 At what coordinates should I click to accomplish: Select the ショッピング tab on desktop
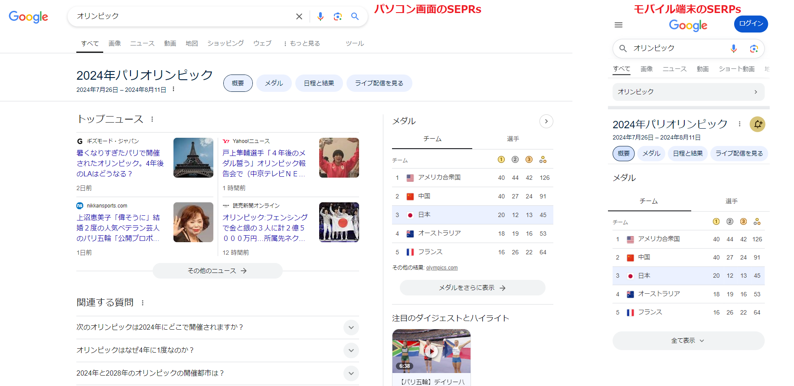[225, 43]
